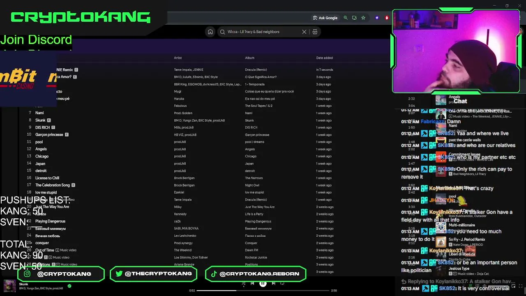This screenshot has width=526, height=296.
Task: Click the Multi-millionaire queue album thumbnail
Action: 441,227
